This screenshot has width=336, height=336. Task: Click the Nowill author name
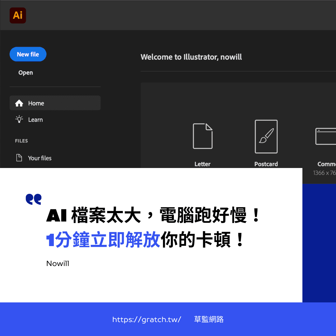coord(58,264)
